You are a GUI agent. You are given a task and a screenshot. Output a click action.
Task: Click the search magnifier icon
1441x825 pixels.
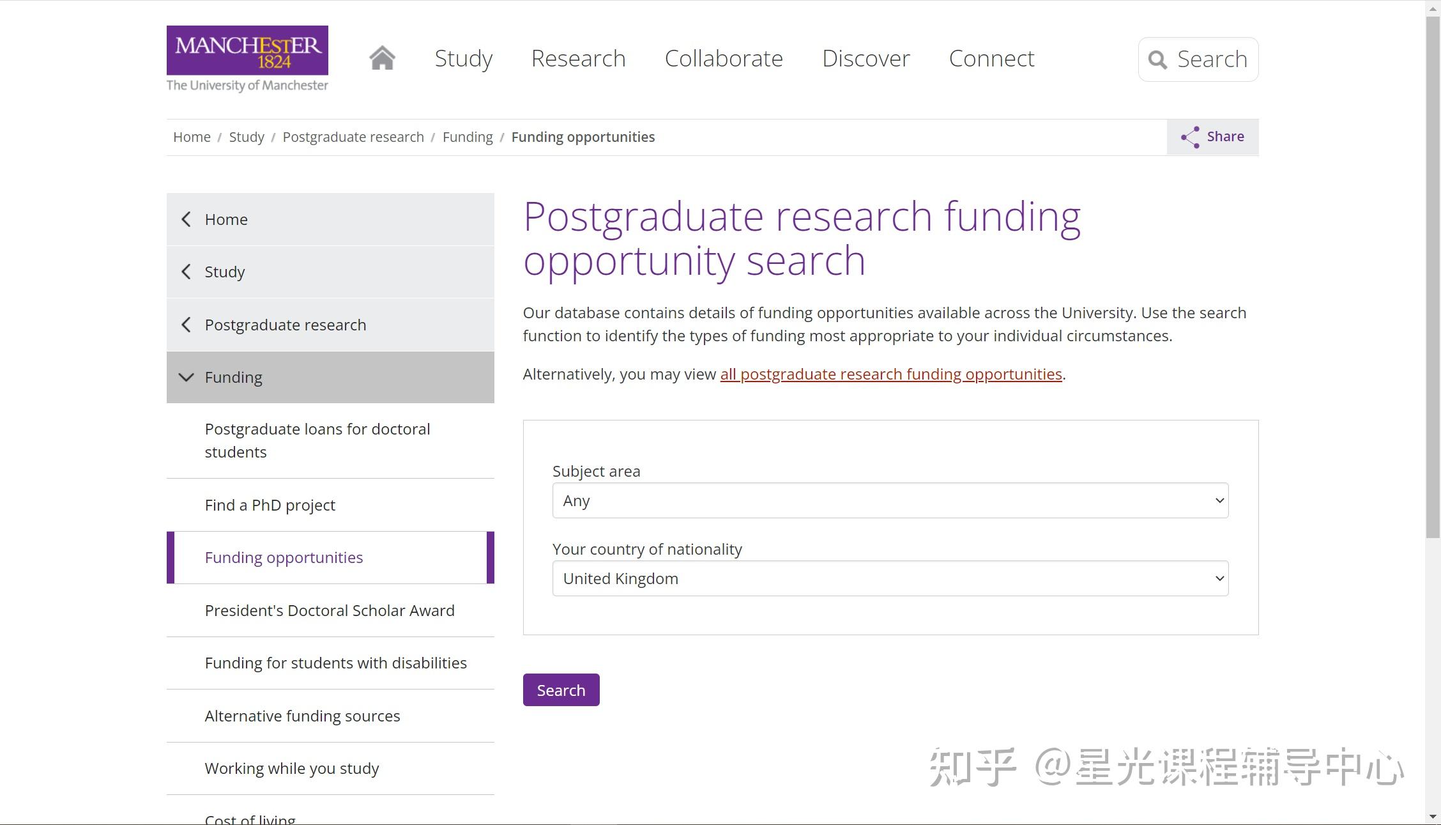pyautogui.click(x=1158, y=59)
